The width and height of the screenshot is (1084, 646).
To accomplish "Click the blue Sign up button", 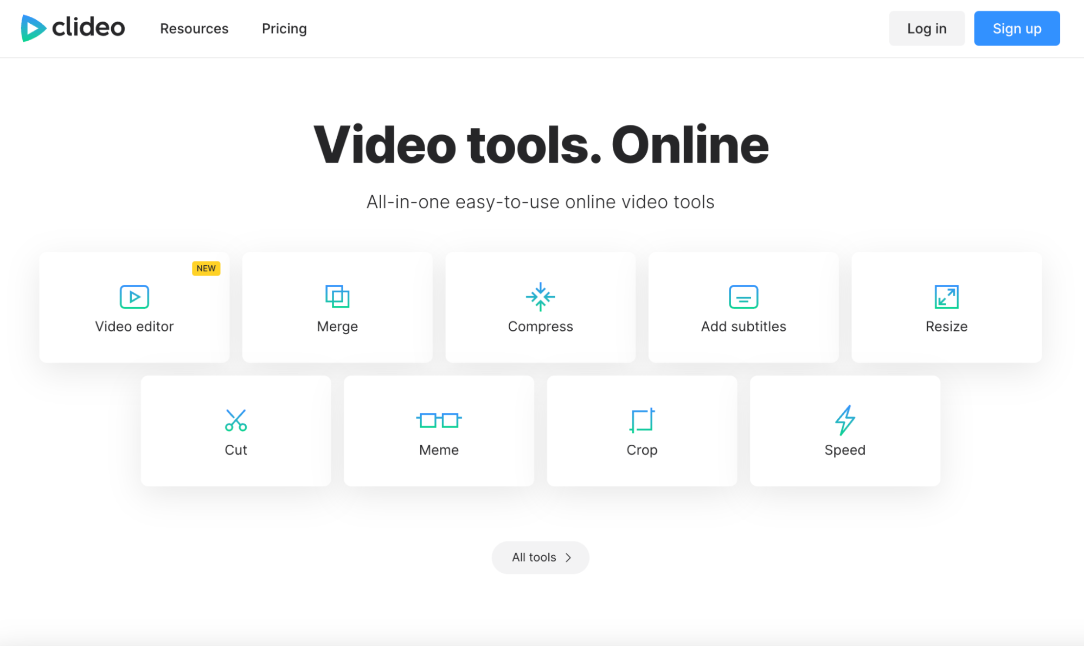I will coord(1017,28).
